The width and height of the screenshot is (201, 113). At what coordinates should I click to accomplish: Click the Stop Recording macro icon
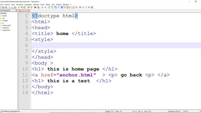[83, 7]
